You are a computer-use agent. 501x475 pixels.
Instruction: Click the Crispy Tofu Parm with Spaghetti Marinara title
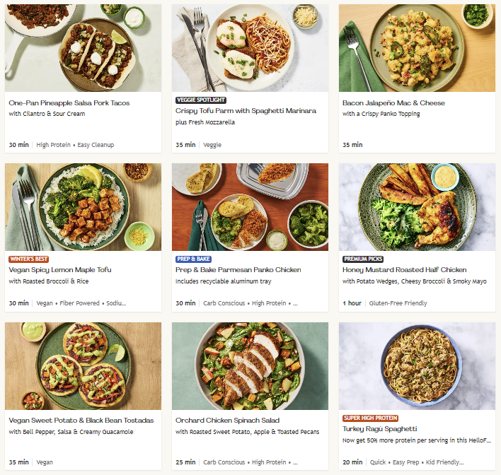coord(246,111)
